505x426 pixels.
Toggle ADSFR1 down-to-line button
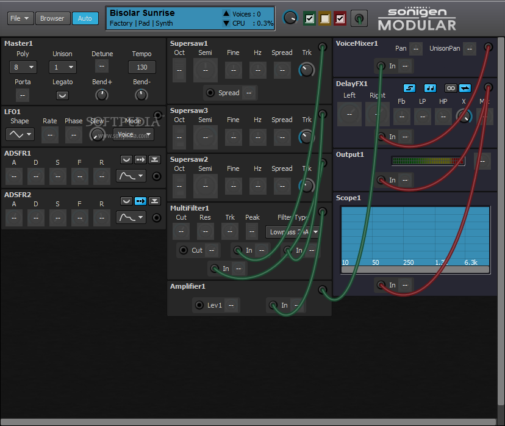click(154, 159)
